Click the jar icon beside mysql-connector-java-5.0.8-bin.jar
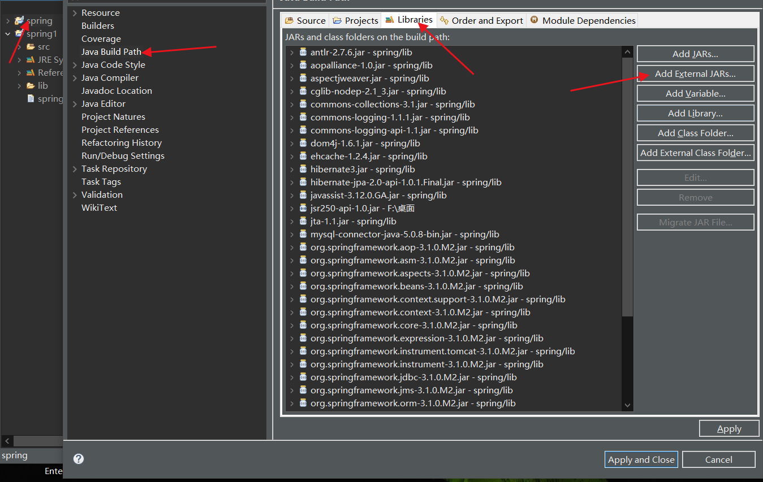 point(303,234)
